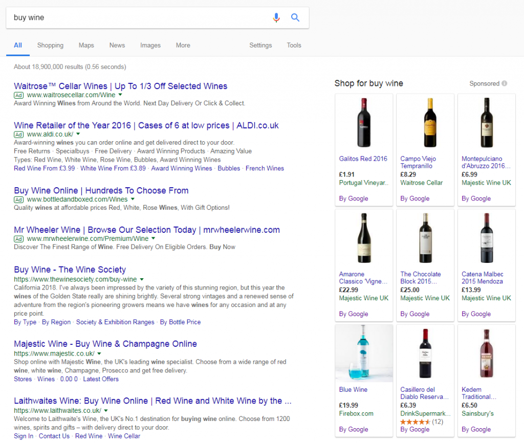The height and width of the screenshot is (443, 524).
Task: Open Buy Wine Online Hundreds To Choose From
Action: [x=101, y=191]
